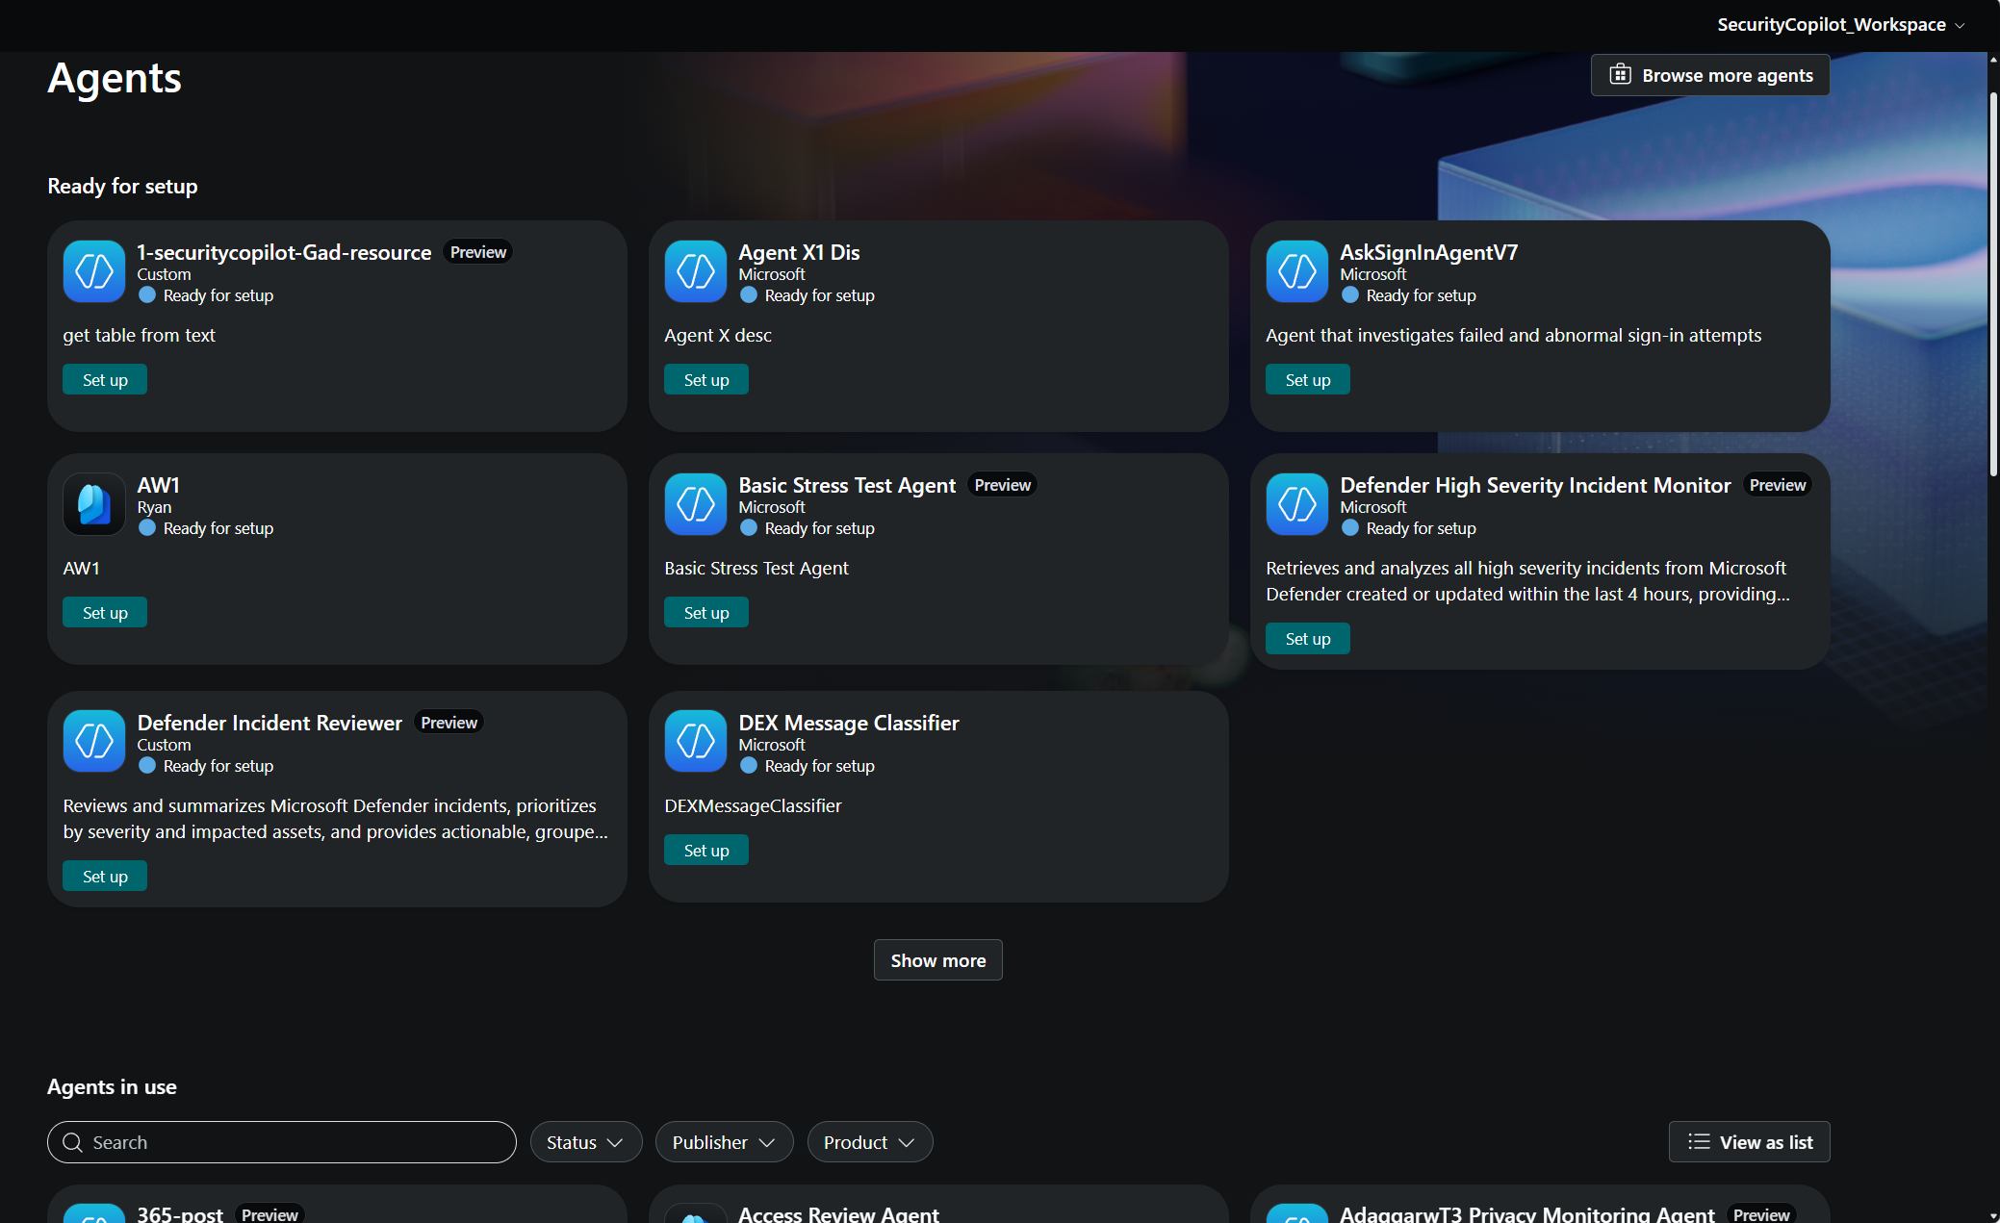This screenshot has width=2000, height=1223.
Task: Expand the Publisher filter dropdown
Action: [x=724, y=1142]
